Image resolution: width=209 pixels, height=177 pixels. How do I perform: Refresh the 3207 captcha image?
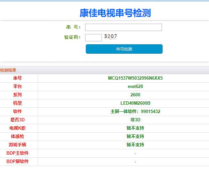pyautogui.click(x=111, y=36)
